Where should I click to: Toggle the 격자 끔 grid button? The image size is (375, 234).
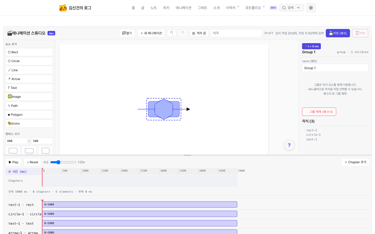pos(199,33)
